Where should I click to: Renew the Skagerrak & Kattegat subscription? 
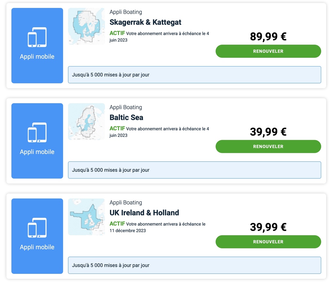point(268,51)
